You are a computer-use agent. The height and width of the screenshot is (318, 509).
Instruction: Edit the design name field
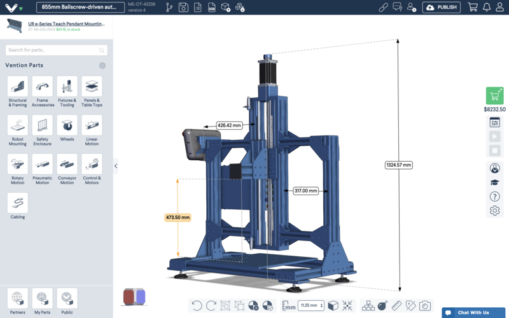click(x=80, y=7)
